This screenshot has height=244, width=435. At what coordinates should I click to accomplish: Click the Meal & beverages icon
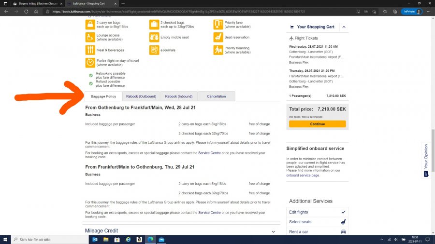(x=90, y=50)
